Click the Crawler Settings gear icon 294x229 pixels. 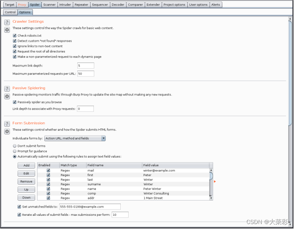click(x=7, y=30)
